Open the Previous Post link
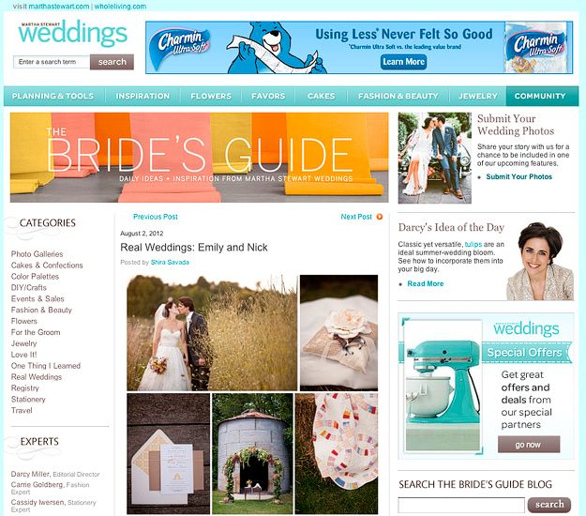The height and width of the screenshot is (516, 586). [155, 217]
